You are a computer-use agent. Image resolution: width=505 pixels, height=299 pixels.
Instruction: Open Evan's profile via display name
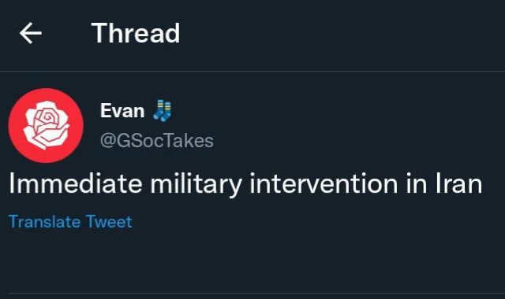click(122, 111)
